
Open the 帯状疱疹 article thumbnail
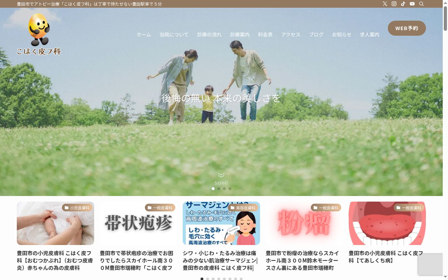[x=138, y=223]
